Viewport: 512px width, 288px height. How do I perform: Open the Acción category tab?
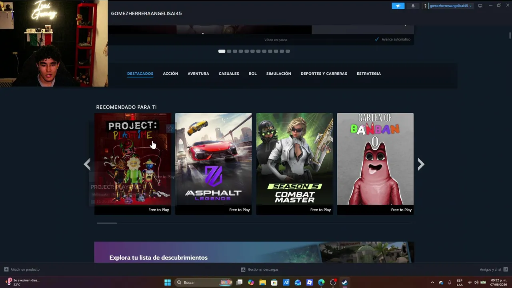click(170, 74)
